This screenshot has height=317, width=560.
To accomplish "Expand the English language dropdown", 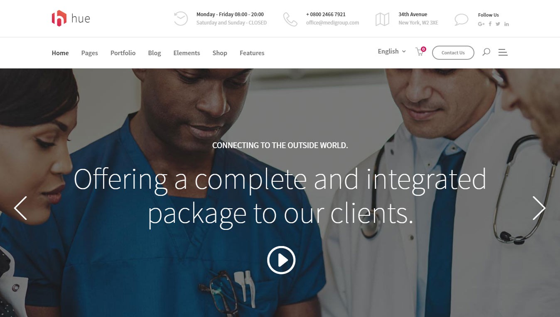I will (x=392, y=51).
